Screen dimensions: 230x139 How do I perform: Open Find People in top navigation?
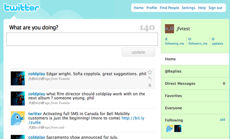169,8
